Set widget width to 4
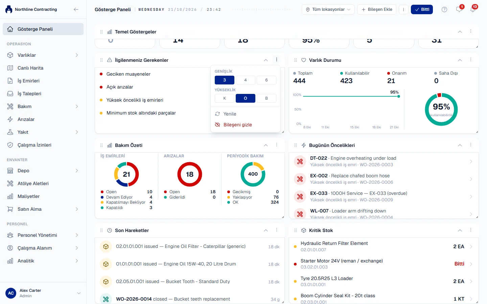The image size is (487, 304). (246, 80)
